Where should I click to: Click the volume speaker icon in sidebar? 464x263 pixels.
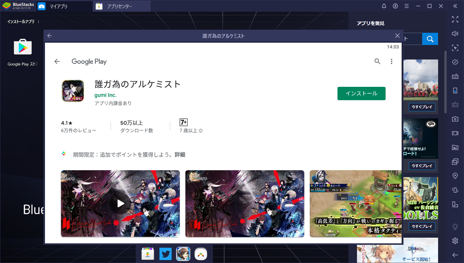coord(455,34)
